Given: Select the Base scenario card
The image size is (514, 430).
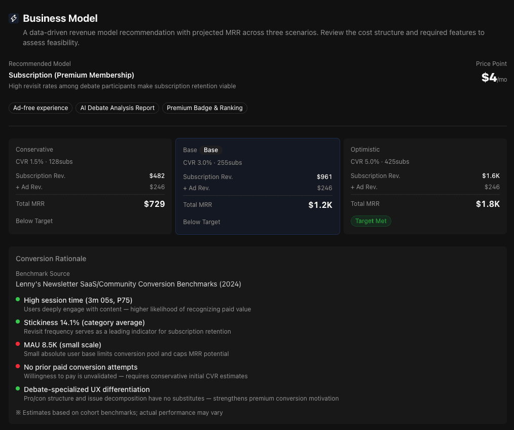Looking at the screenshot, I should (x=258, y=186).
